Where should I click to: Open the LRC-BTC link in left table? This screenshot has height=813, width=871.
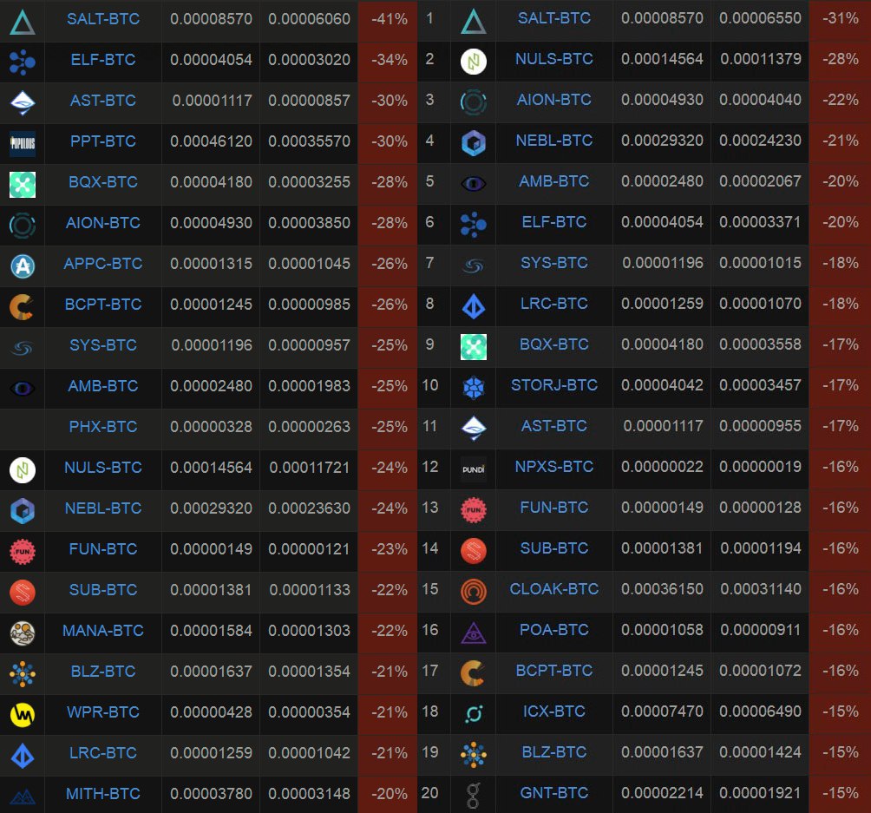(x=103, y=753)
